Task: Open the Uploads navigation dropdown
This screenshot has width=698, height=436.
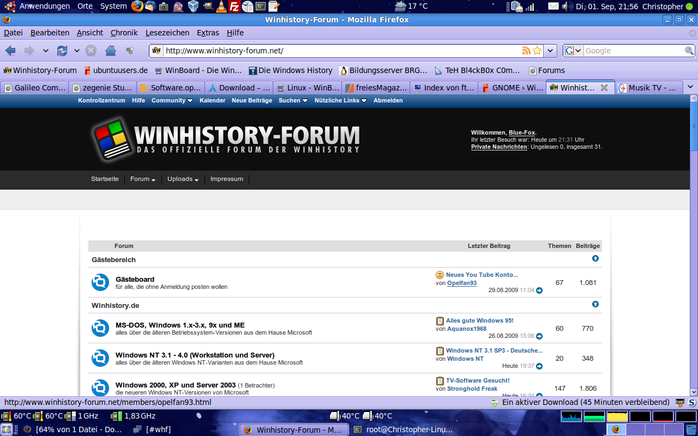Action: click(183, 179)
